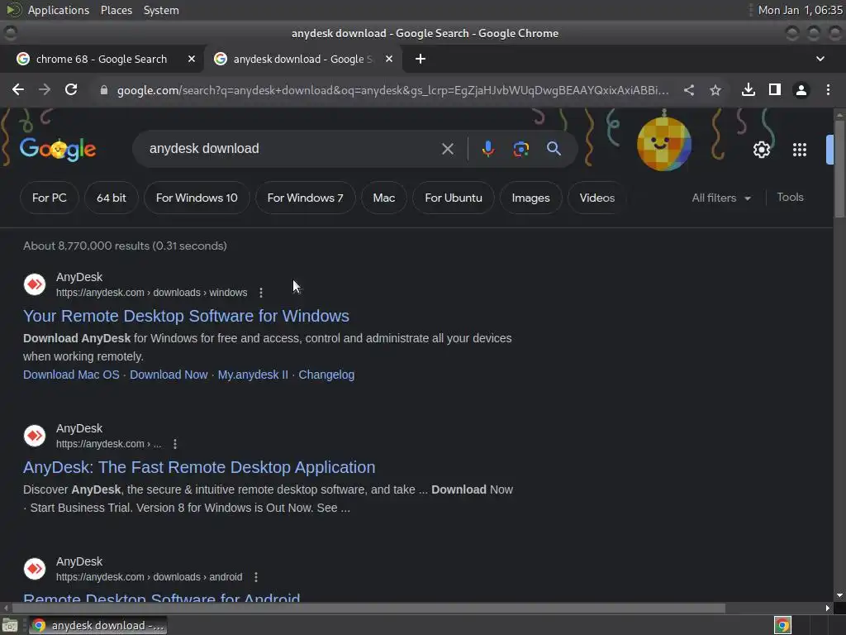Apply 'For Windows 7' filter

point(305,198)
